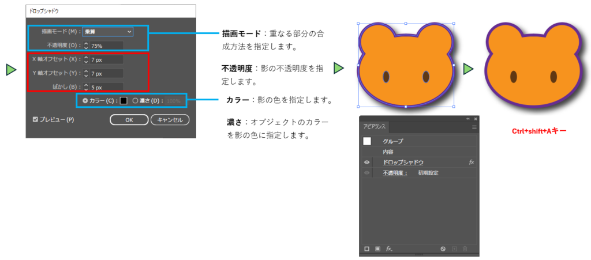Select the 濃さ radio button
Viewport: 591px width, 260px height.
[x=135, y=100]
